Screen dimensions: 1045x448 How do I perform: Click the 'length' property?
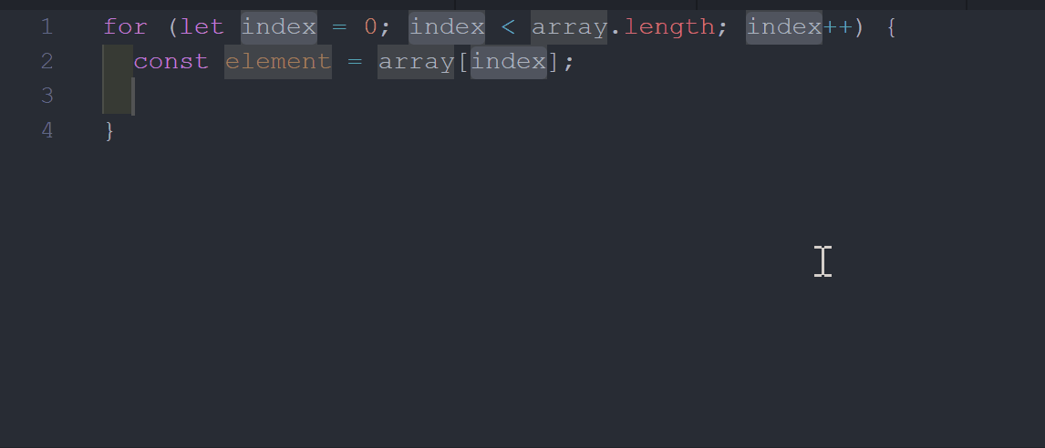click(669, 27)
